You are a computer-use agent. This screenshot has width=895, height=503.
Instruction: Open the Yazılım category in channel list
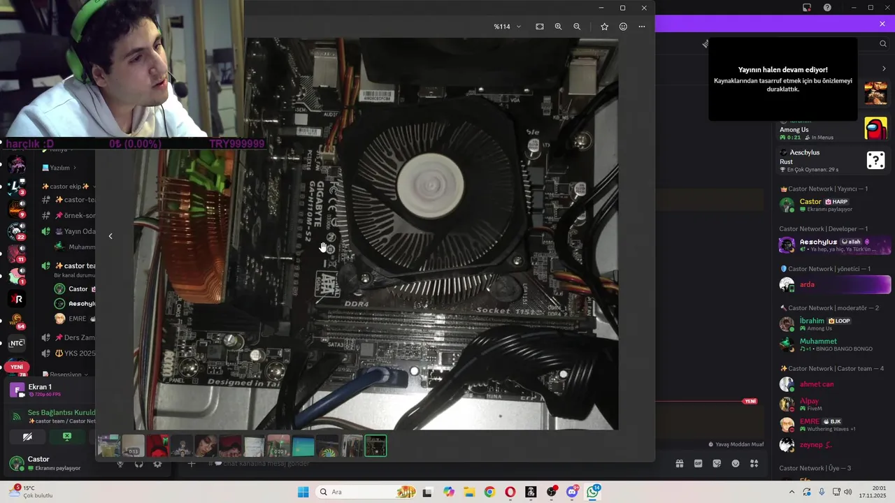pyautogui.click(x=59, y=168)
